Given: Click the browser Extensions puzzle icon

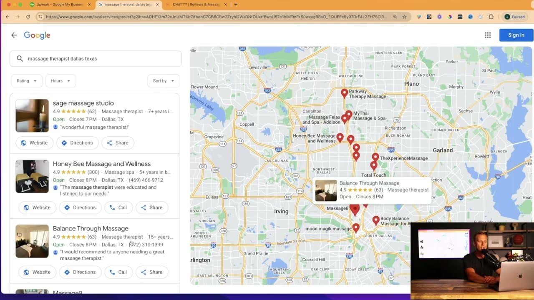Looking at the screenshot, I should tap(491, 17).
